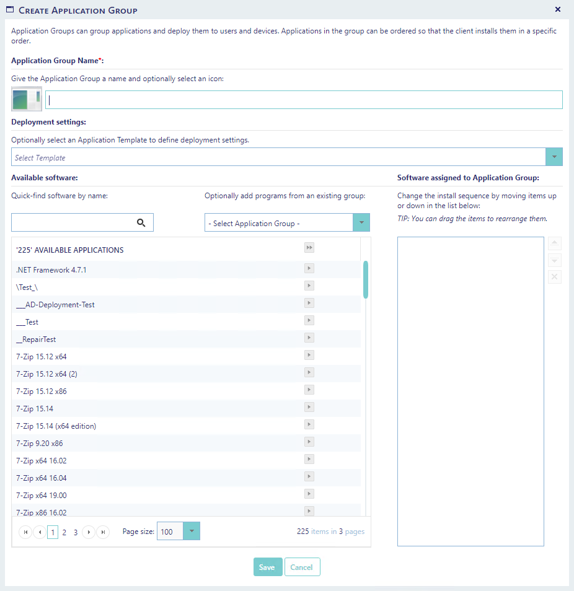
Task: Focus the Application Group Name text field
Action: [x=304, y=100]
